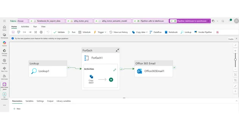Open Copilot from the sidebar
The height and width of the screenshot is (134, 239).
(4, 44)
